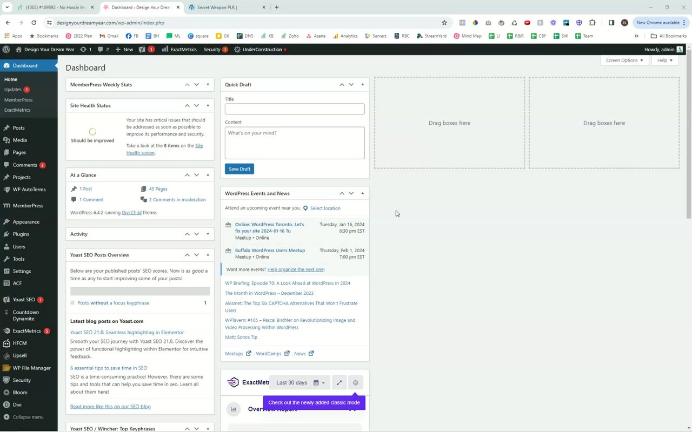Open the Help dropdown tab

pos(664,60)
